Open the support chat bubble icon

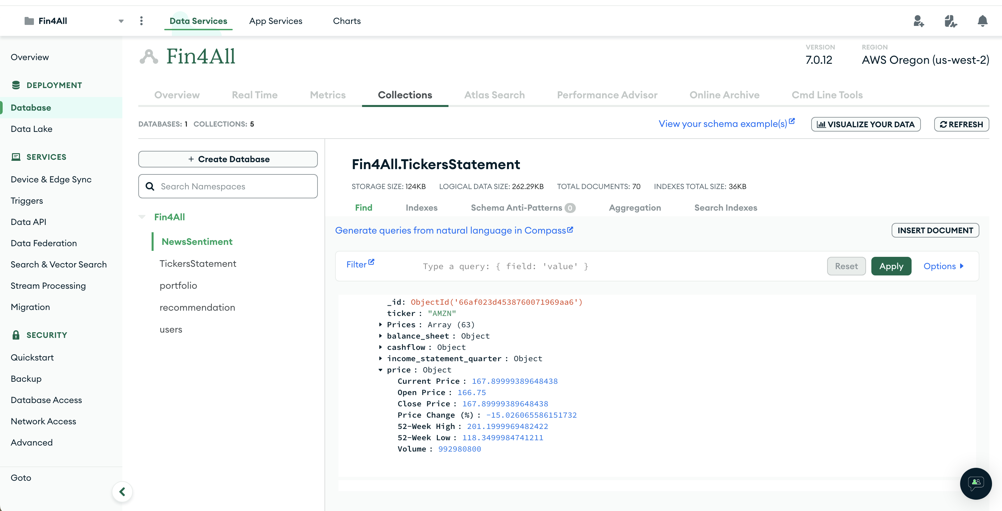tap(975, 483)
